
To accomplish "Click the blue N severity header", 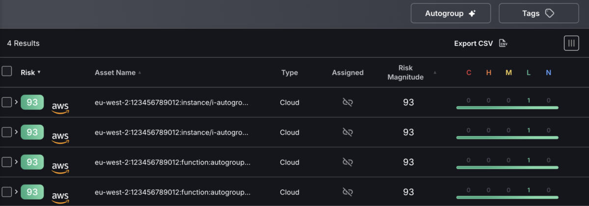I will click(x=548, y=72).
